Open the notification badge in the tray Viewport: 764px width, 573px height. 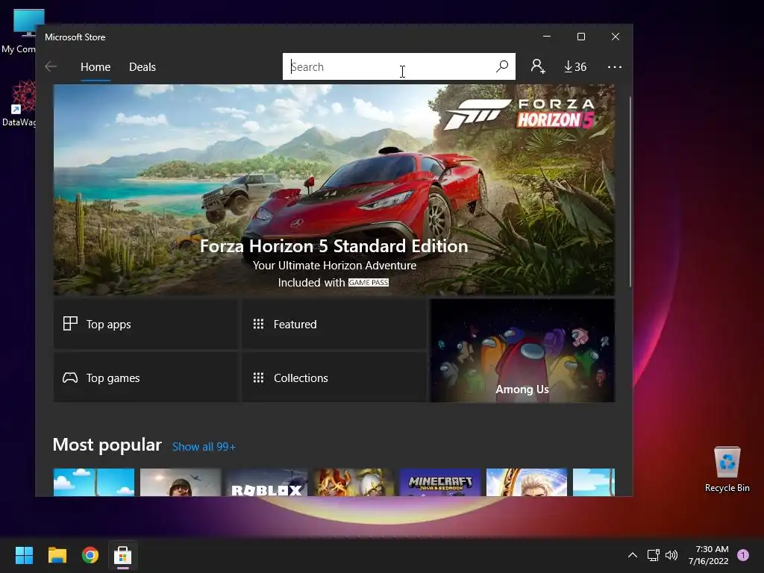pos(743,555)
